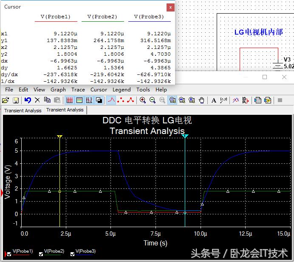Click the dy/dx value -626.9710k

tap(154, 74)
